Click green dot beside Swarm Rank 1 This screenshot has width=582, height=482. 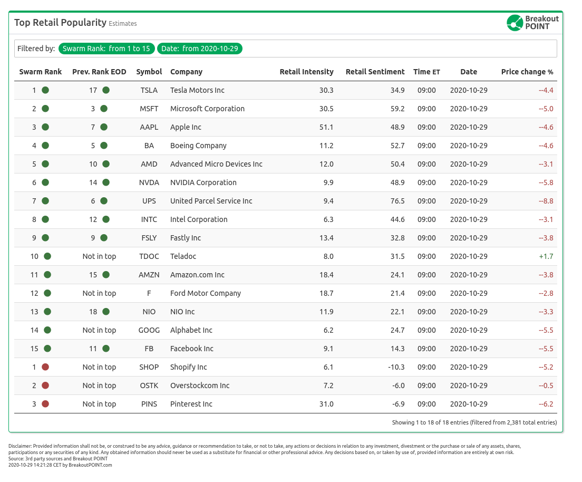[45, 90]
